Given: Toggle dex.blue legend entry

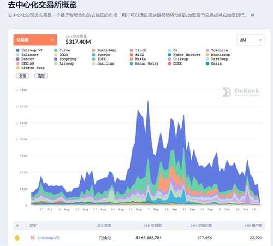Looking at the screenshot, I should (x=103, y=63).
